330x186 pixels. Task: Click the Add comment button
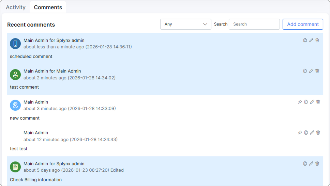303,24
